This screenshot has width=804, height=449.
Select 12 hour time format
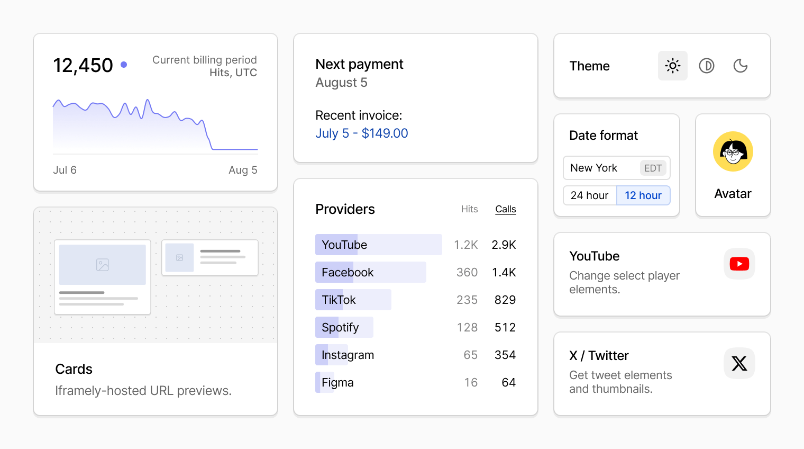coord(643,195)
